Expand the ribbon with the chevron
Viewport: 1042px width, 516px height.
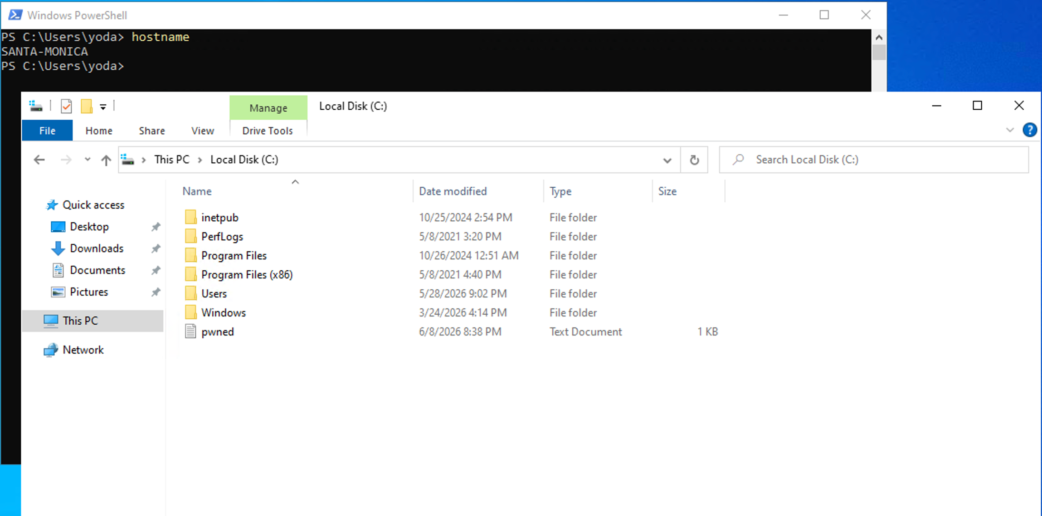click(x=1010, y=130)
